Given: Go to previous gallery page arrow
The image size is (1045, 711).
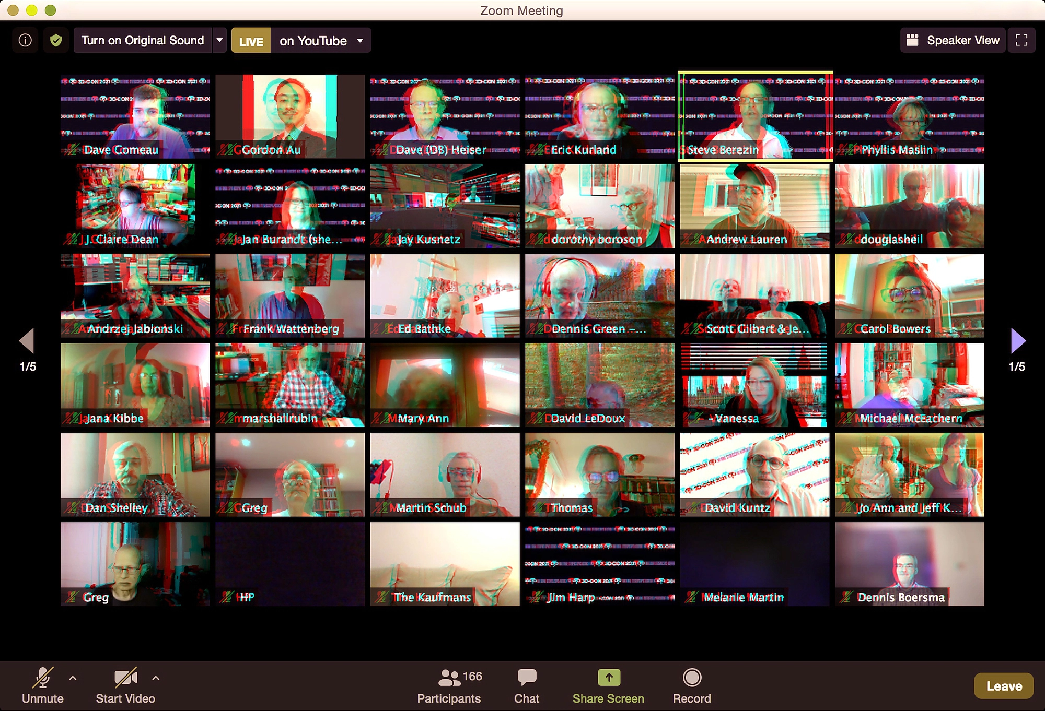Looking at the screenshot, I should [x=27, y=341].
